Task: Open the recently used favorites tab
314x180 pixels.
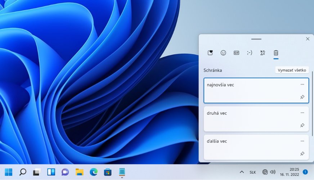Action: point(210,53)
